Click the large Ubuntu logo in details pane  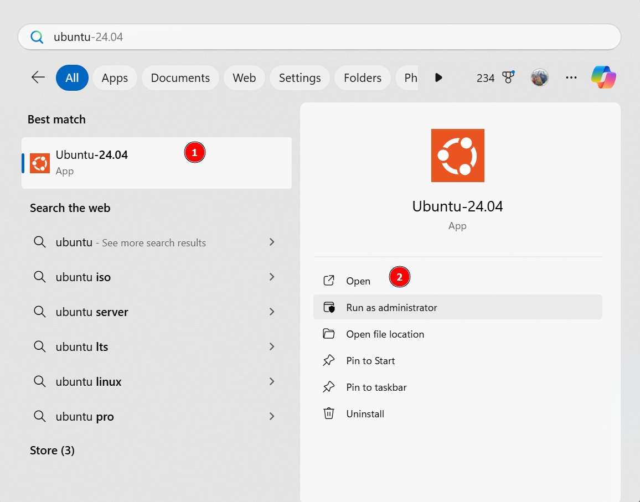457,156
